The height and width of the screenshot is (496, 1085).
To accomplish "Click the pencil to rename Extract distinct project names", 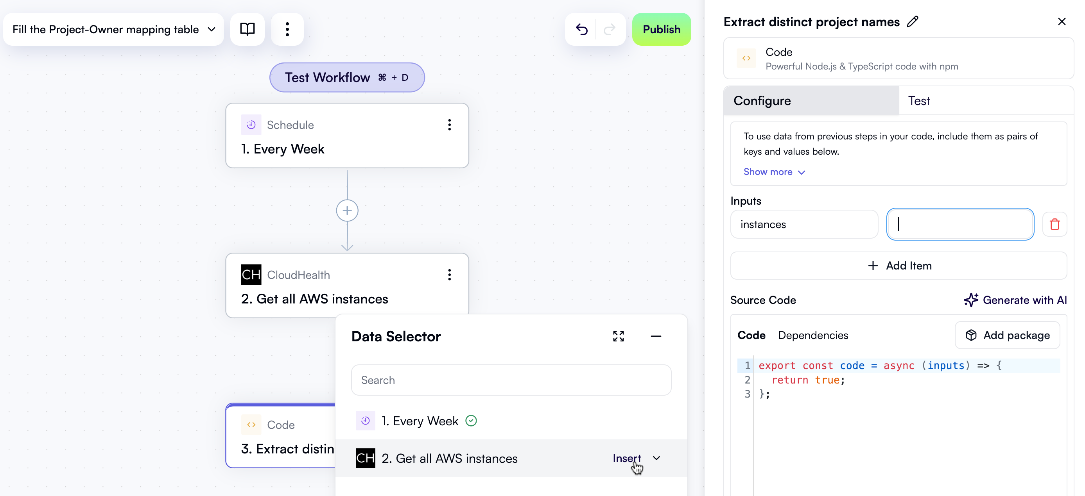I will point(912,21).
